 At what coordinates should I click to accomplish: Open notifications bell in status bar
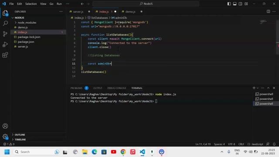pos(274,144)
